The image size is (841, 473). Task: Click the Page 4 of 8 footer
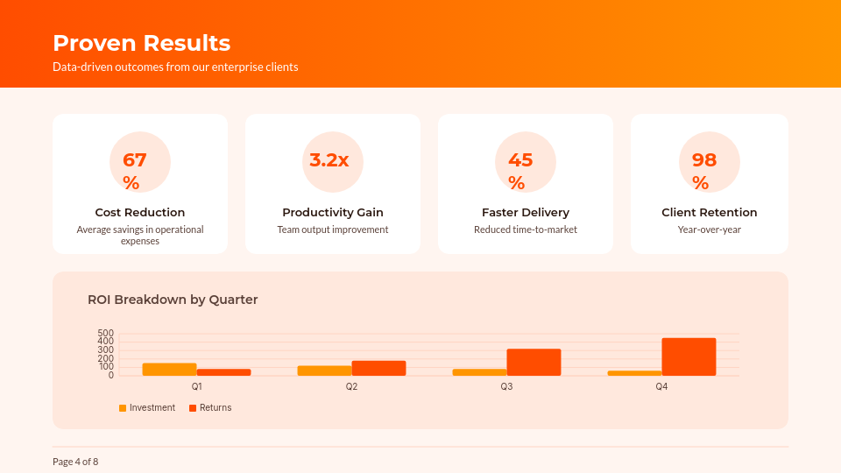[75, 462]
